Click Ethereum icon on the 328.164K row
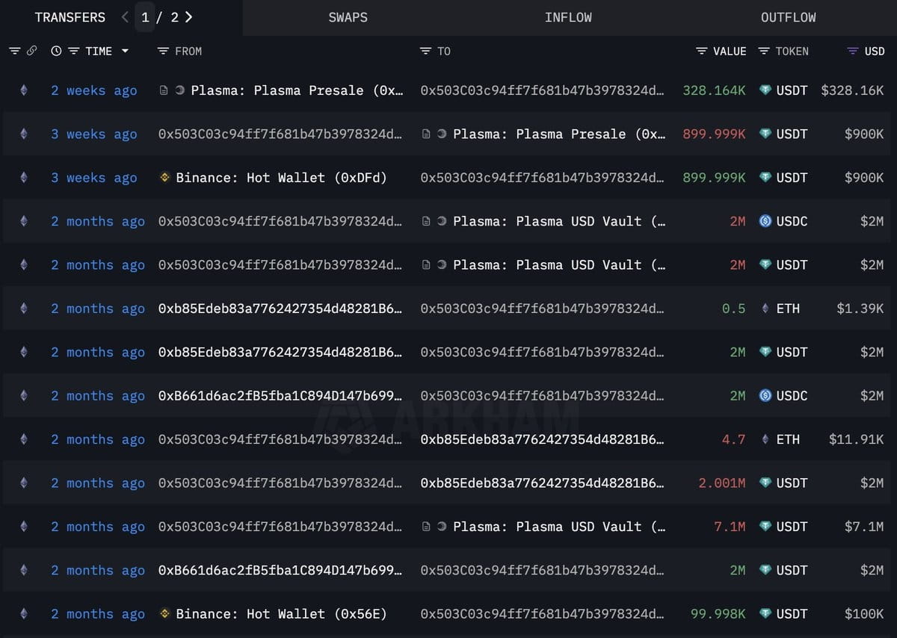The width and height of the screenshot is (897, 638). click(23, 90)
